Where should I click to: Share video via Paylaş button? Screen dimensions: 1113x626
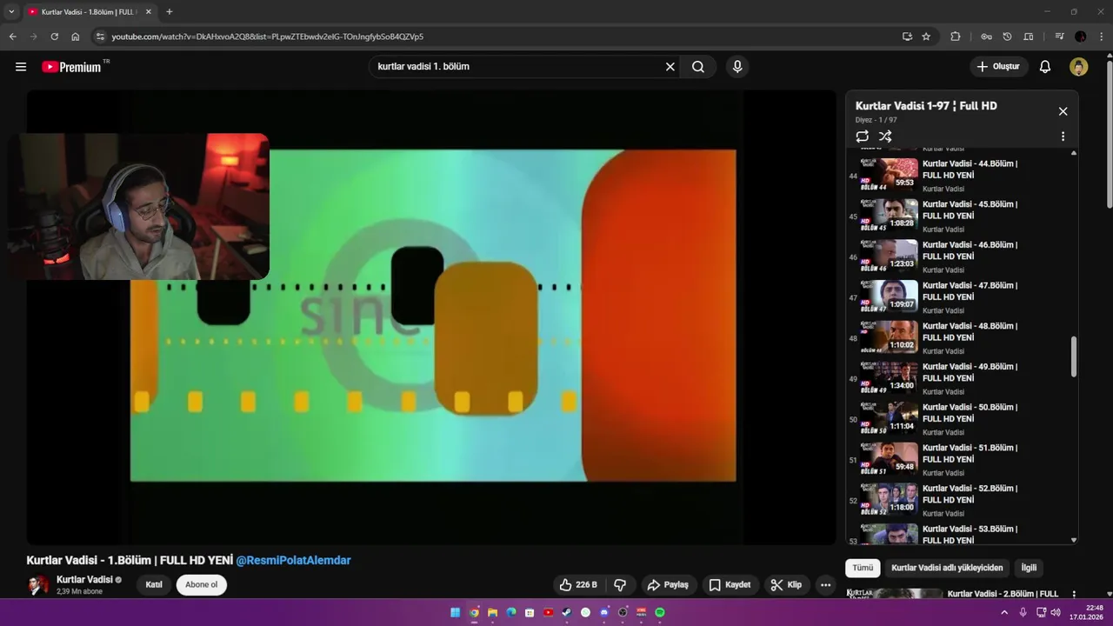pyautogui.click(x=669, y=585)
